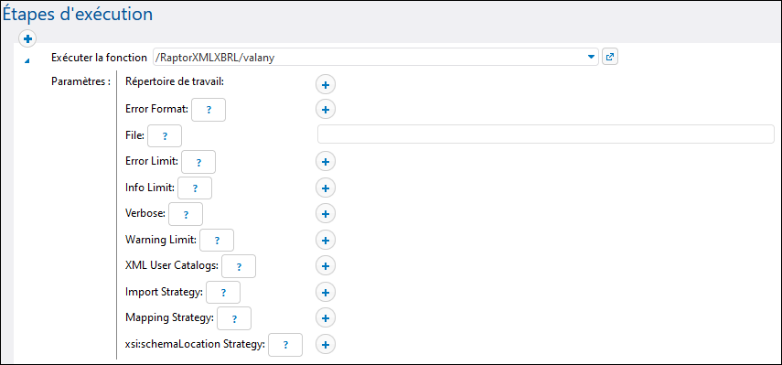Screen dimensions: 782x365
Task: Show help for xsi:schemaLocation Strategy
Action: 285,345
